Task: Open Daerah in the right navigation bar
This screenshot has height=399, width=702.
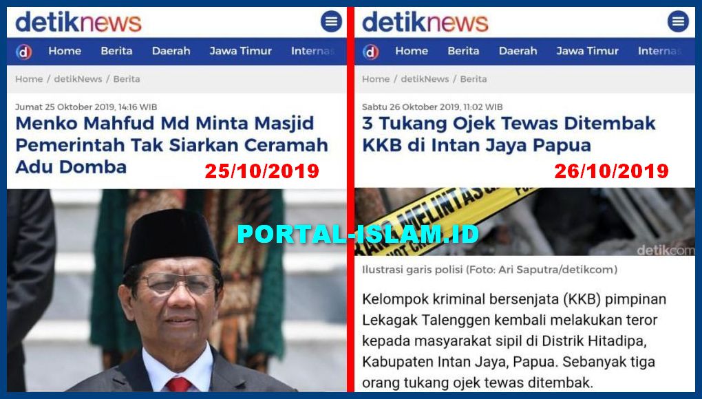Action: click(518, 51)
